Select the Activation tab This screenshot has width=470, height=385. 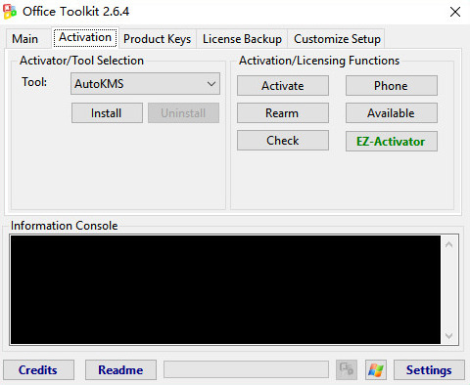85,37
